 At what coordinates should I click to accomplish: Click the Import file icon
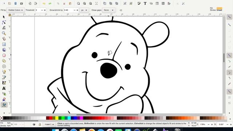coord(30,3)
